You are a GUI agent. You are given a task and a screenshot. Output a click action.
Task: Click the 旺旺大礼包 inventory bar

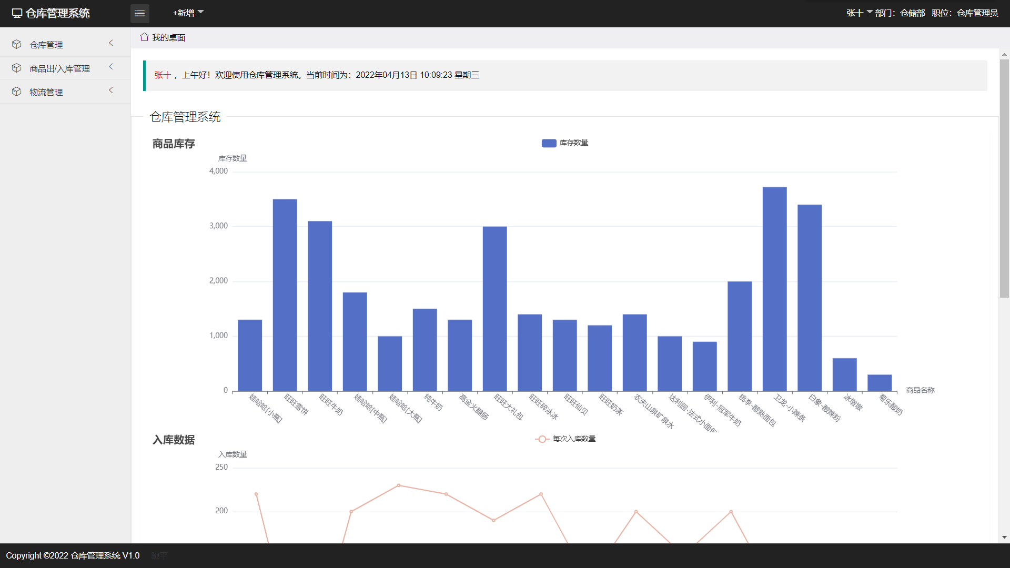pyautogui.click(x=494, y=309)
